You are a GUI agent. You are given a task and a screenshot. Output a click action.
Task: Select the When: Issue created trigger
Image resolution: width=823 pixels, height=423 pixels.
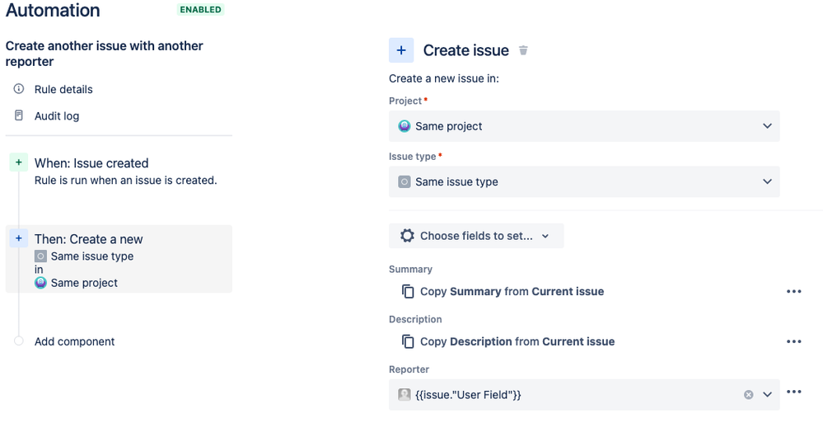[x=91, y=163]
